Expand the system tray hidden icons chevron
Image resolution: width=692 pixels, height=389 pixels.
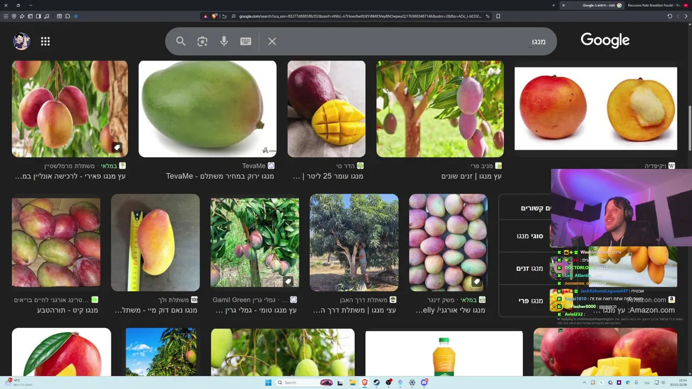584,383
